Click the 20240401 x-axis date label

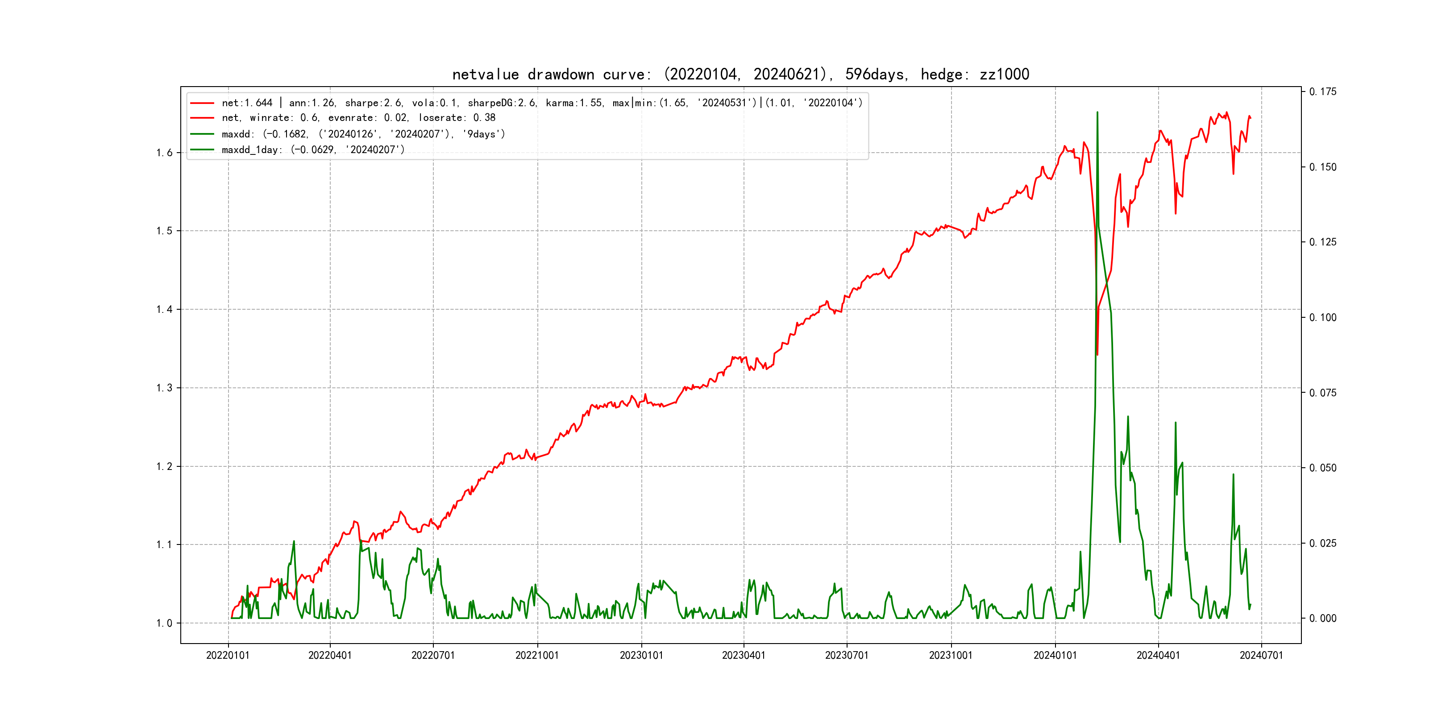1158,655
